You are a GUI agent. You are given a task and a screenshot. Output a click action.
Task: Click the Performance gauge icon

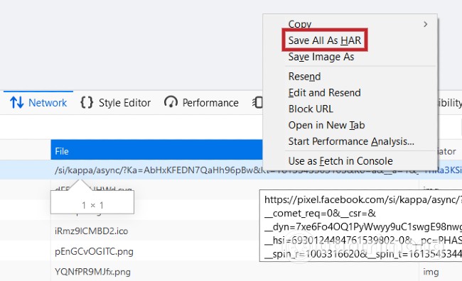[x=171, y=102]
